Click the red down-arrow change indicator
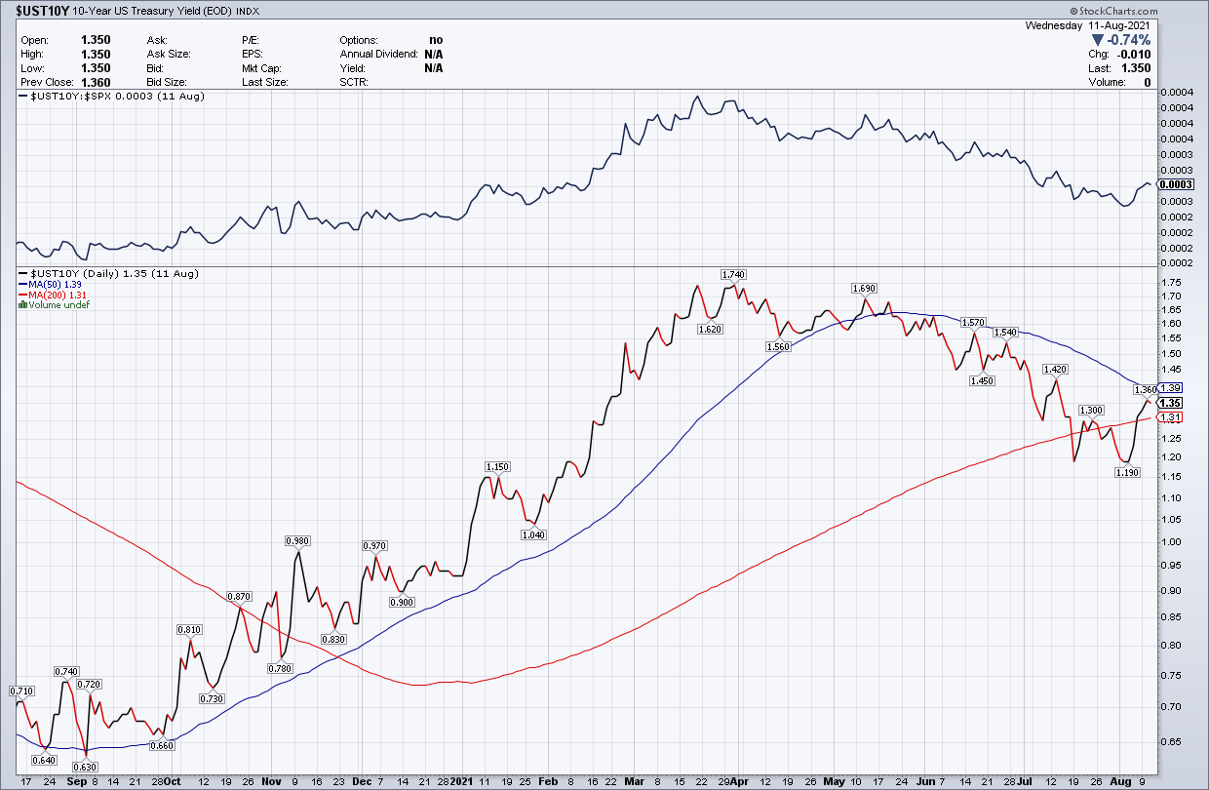The image size is (1209, 790). [1099, 40]
